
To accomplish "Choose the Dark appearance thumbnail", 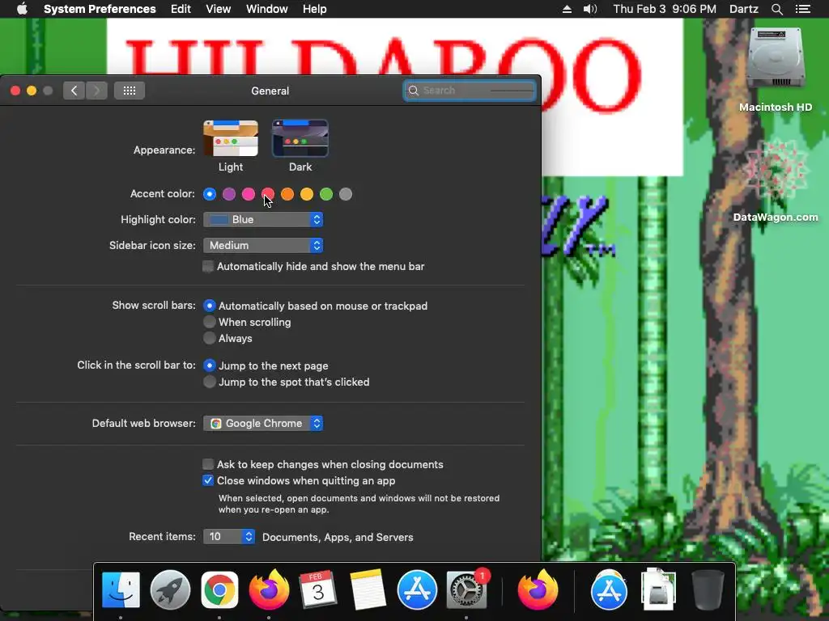I will [x=300, y=138].
